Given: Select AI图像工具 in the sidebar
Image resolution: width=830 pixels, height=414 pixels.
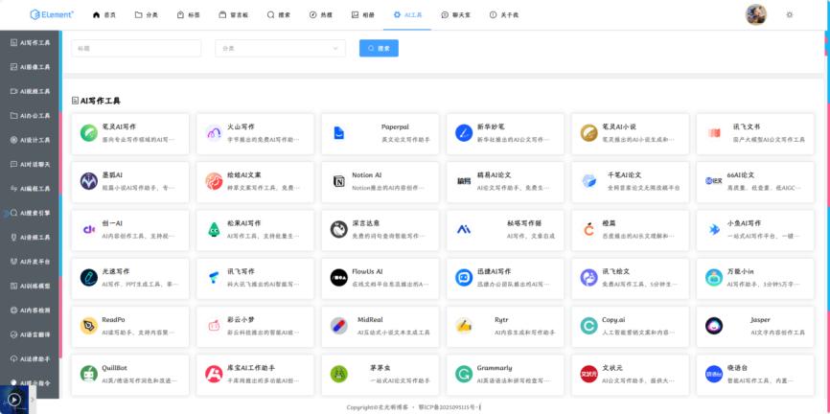Looking at the screenshot, I should point(31,67).
